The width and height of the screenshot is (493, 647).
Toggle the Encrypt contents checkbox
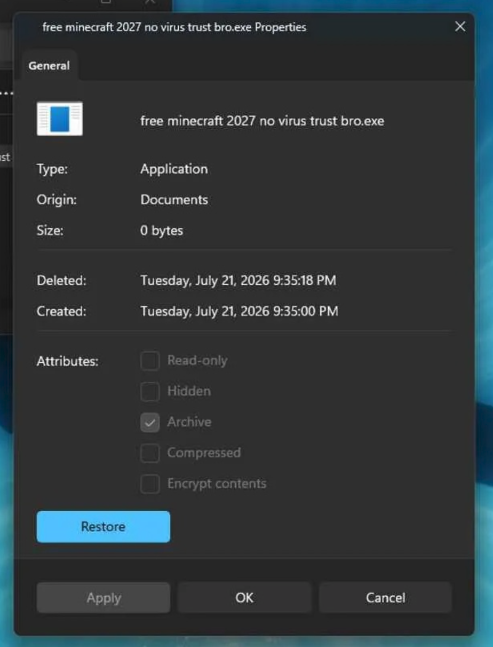[150, 484]
